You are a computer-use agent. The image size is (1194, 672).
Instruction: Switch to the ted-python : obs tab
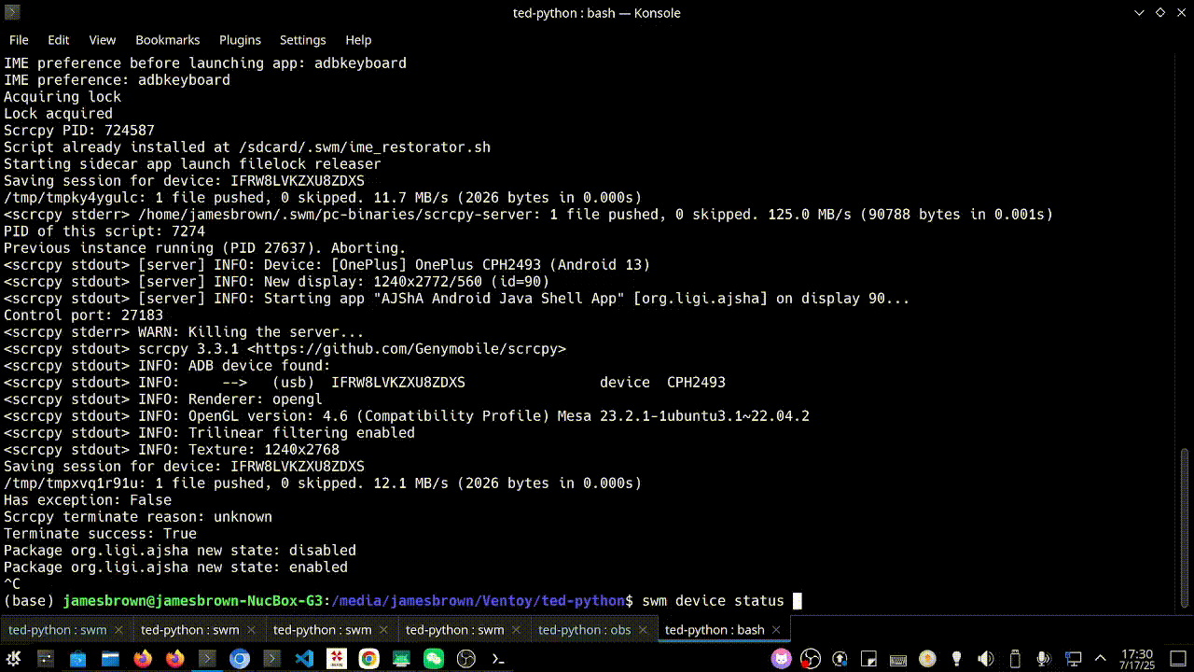583,630
